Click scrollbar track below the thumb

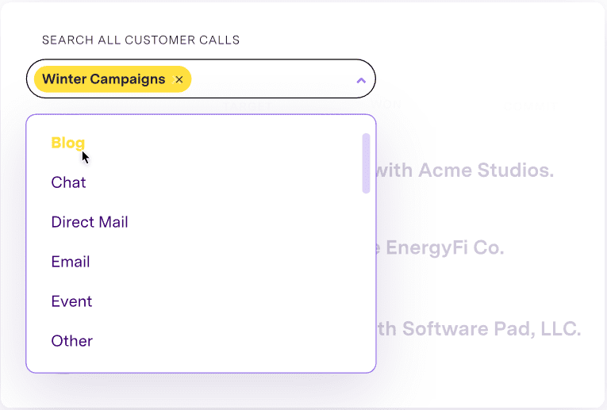pyautogui.click(x=366, y=278)
